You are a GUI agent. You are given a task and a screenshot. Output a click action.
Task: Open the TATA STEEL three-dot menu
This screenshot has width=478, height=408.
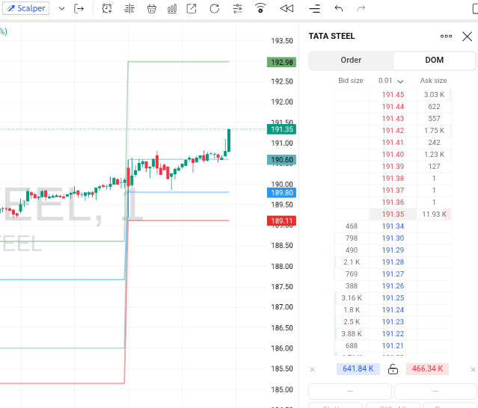pyautogui.click(x=446, y=36)
